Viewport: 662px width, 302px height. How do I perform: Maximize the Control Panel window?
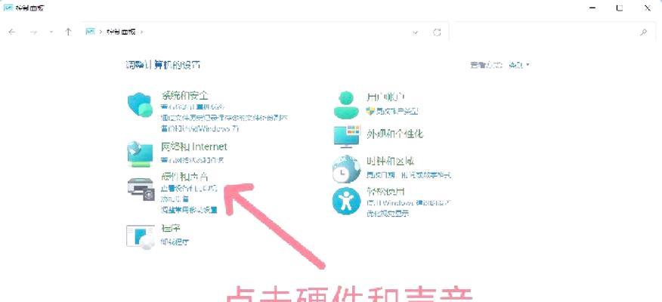[x=620, y=8]
